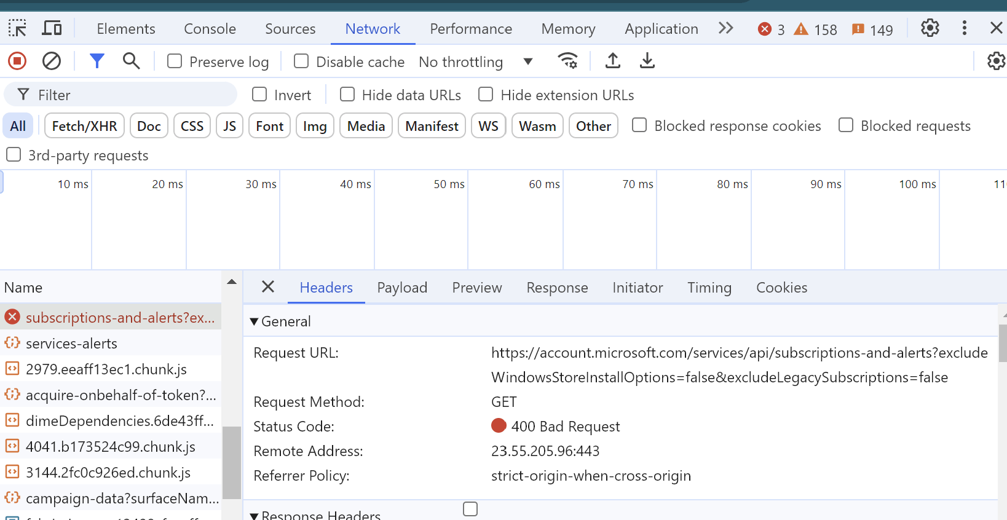Show more DevTools tabs chevron
The image size is (1007, 520).
[x=726, y=28]
